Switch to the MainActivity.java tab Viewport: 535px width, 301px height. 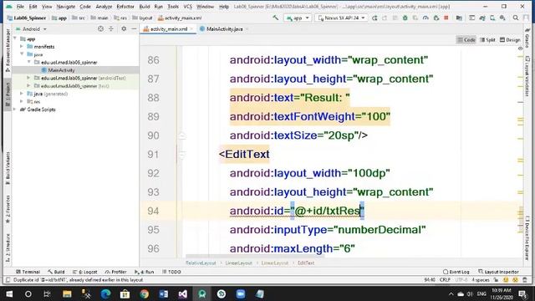[224, 29]
